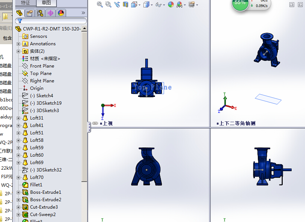
Task: Open the DimXpertManager tab
Action: pos(51,13)
